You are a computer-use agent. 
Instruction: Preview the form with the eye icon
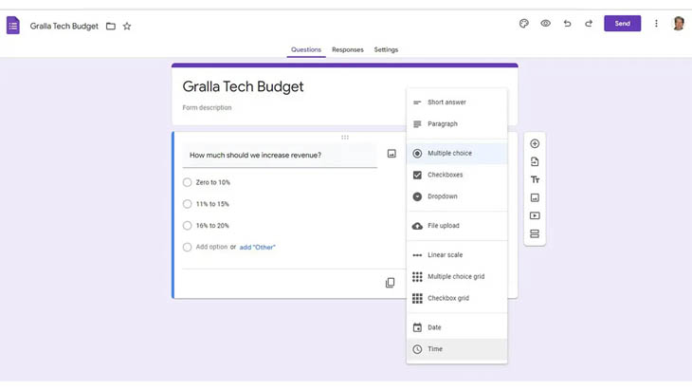pyautogui.click(x=546, y=24)
